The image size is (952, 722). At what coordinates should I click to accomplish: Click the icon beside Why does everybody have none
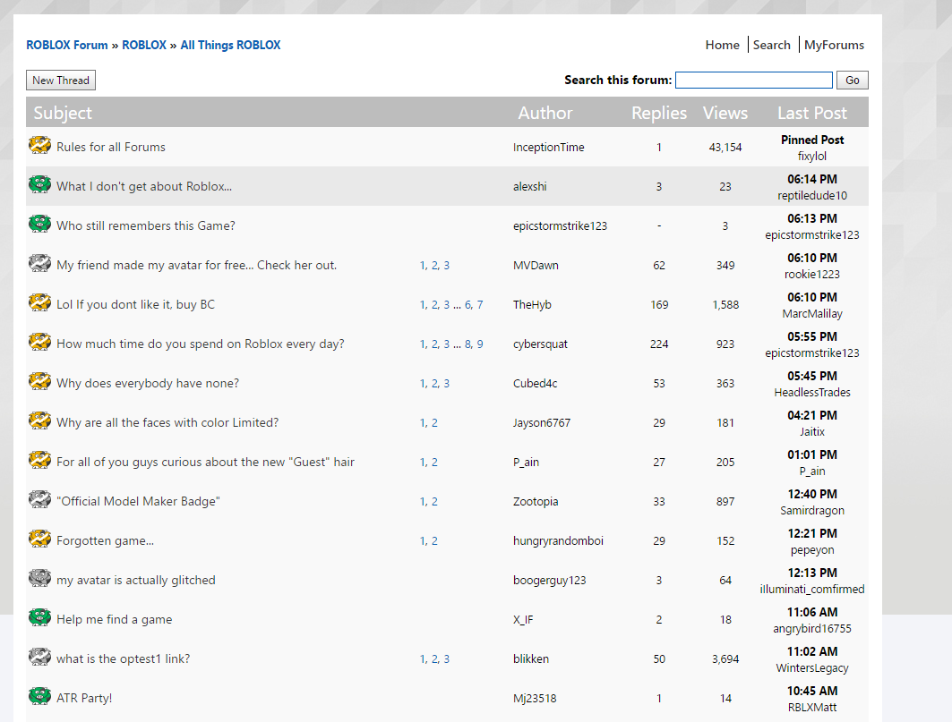pyautogui.click(x=39, y=382)
